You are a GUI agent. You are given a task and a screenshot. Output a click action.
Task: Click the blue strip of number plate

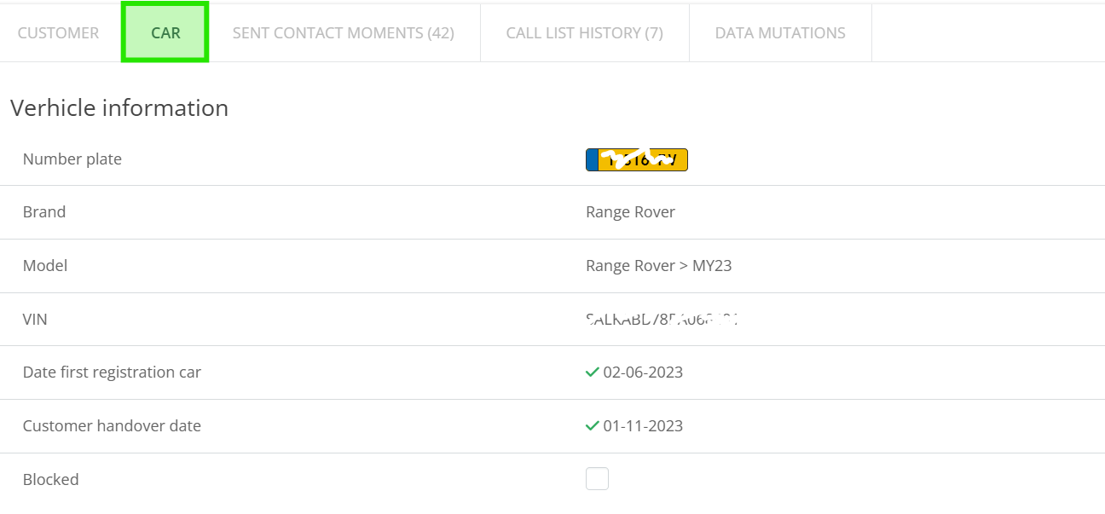coord(592,159)
